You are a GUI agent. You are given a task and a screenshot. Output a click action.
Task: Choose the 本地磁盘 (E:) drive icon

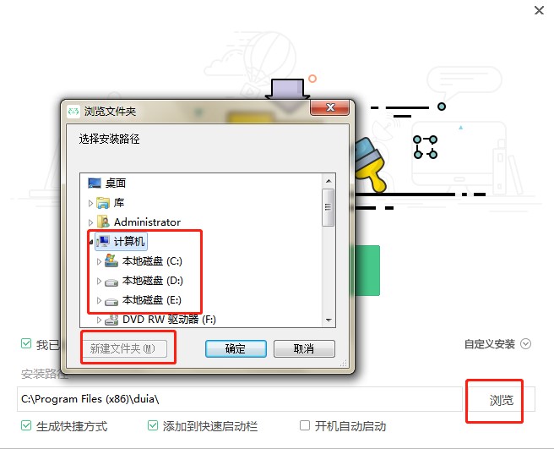coord(111,301)
